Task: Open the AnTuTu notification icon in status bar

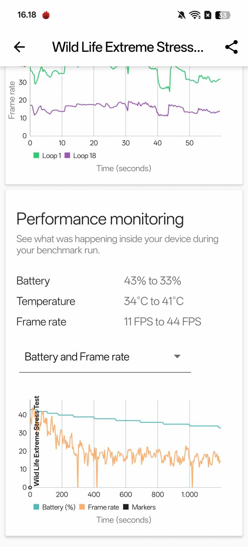Action: click(x=46, y=15)
